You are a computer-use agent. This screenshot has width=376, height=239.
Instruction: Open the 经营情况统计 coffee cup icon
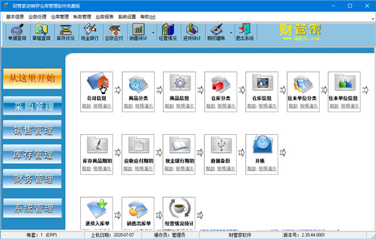179,208
